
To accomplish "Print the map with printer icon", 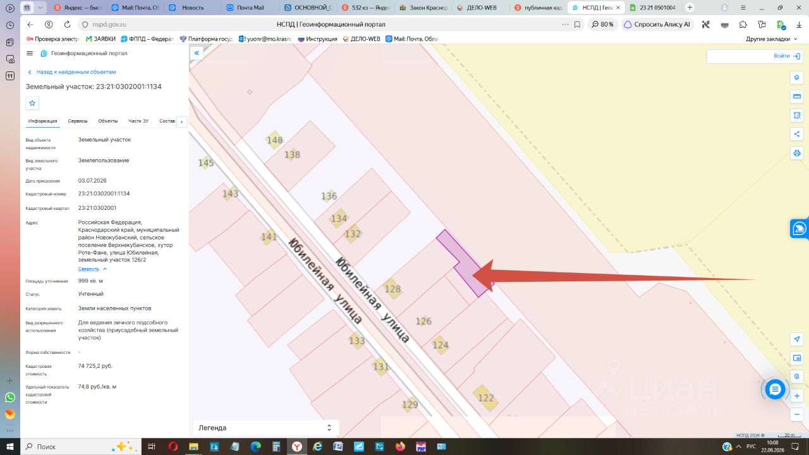I will click(797, 153).
